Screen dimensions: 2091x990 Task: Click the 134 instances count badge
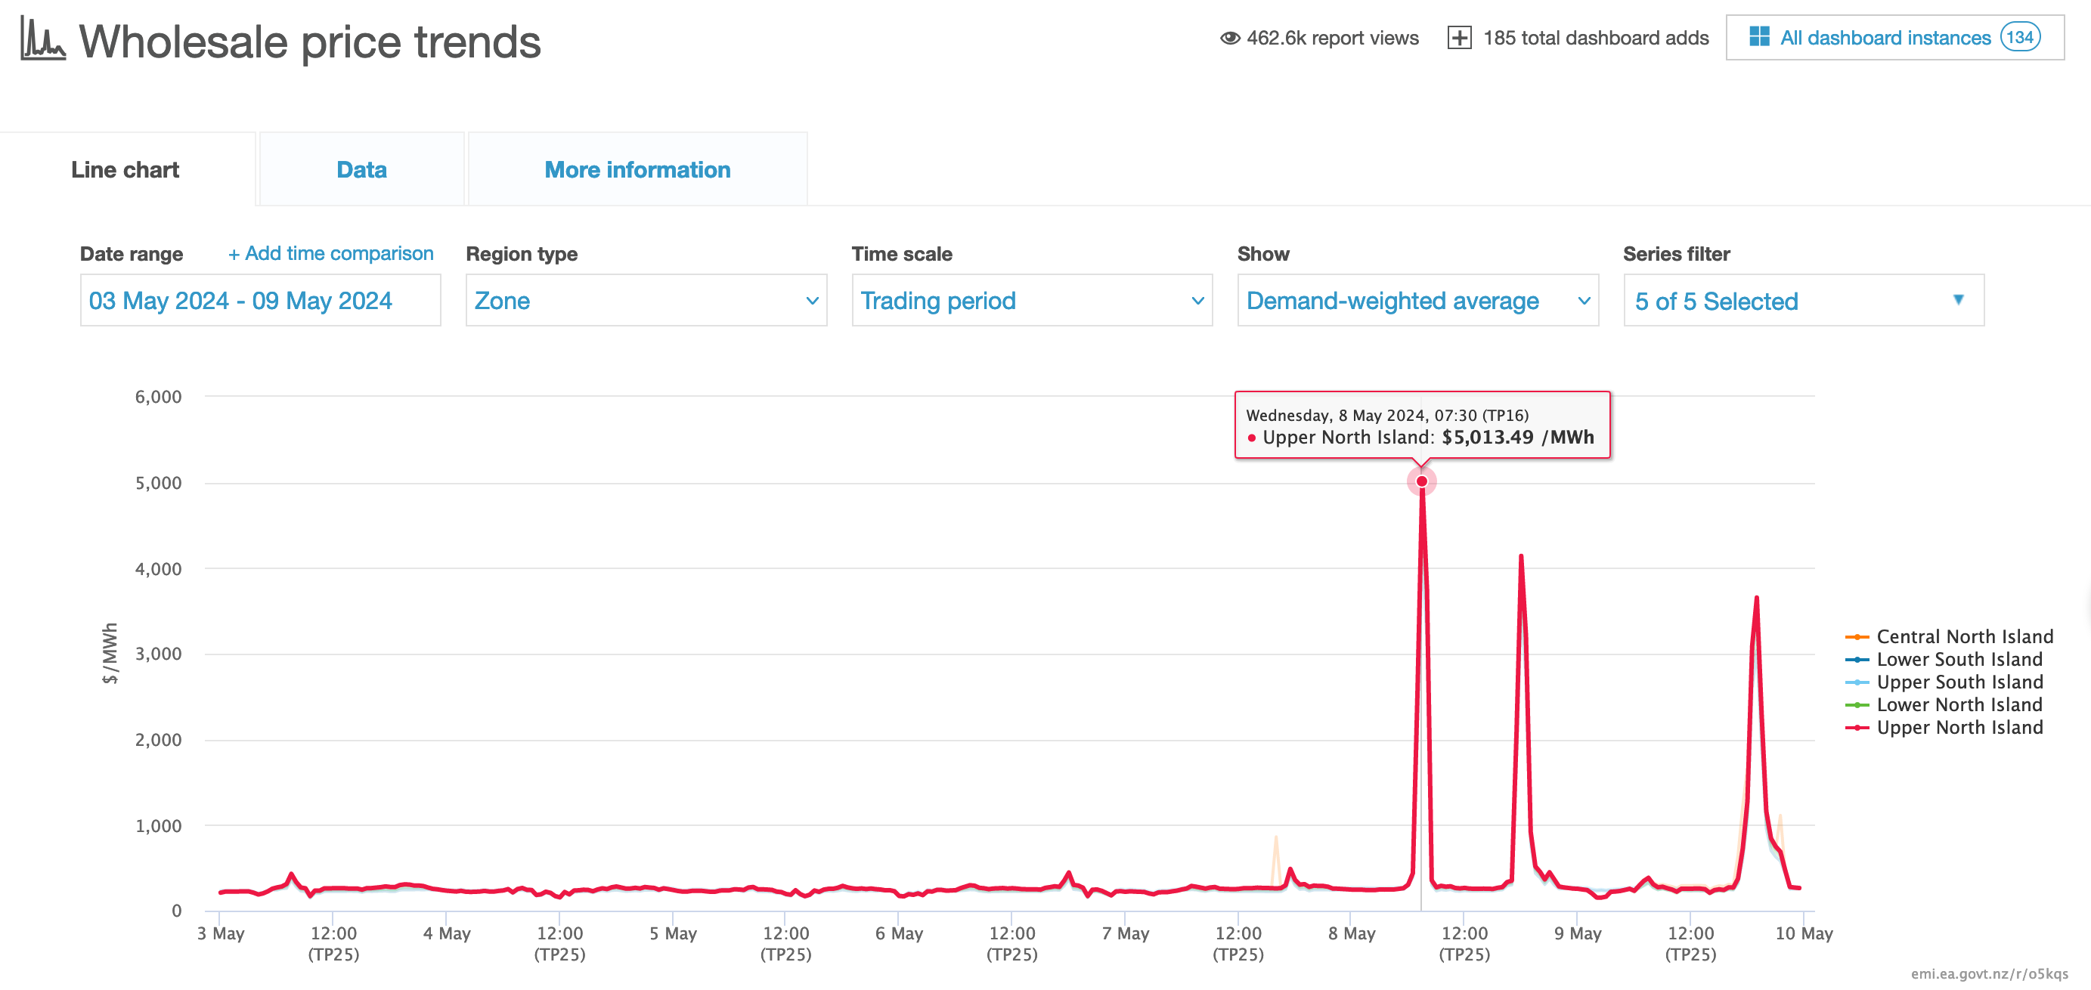[x=2020, y=37]
